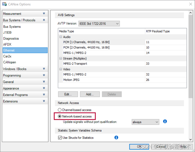195x152 pixels.
Task: Click the Media Type column header
Action: tap(102, 31)
